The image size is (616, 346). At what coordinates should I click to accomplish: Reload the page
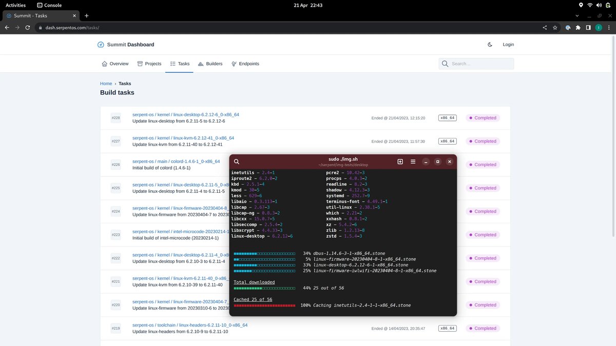28,28
